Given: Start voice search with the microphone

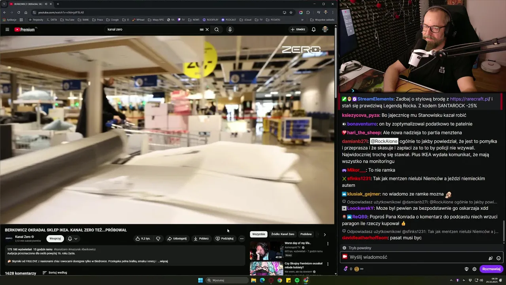Looking at the screenshot, I should tap(230, 29).
